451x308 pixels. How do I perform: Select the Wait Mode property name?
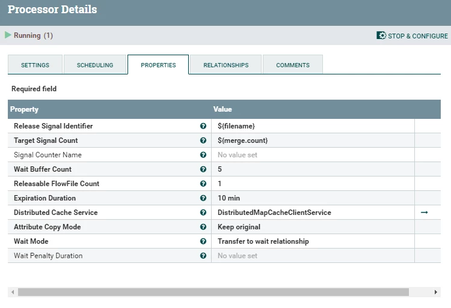coord(31,241)
